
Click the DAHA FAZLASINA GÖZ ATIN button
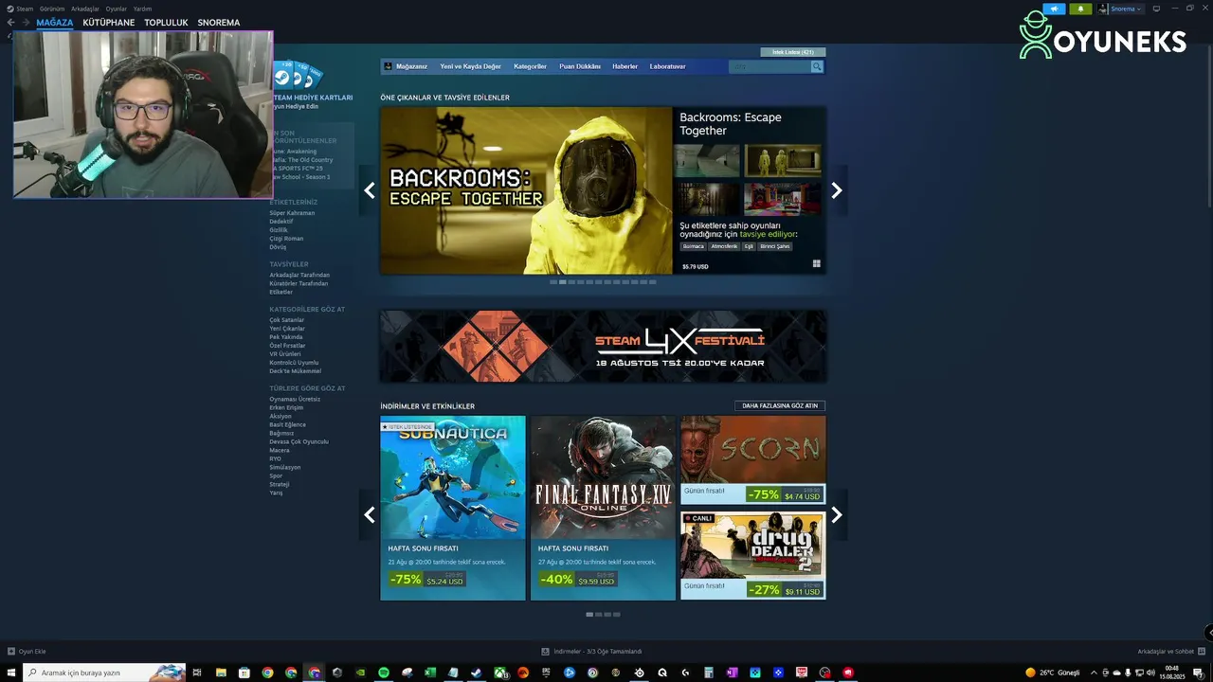point(780,405)
